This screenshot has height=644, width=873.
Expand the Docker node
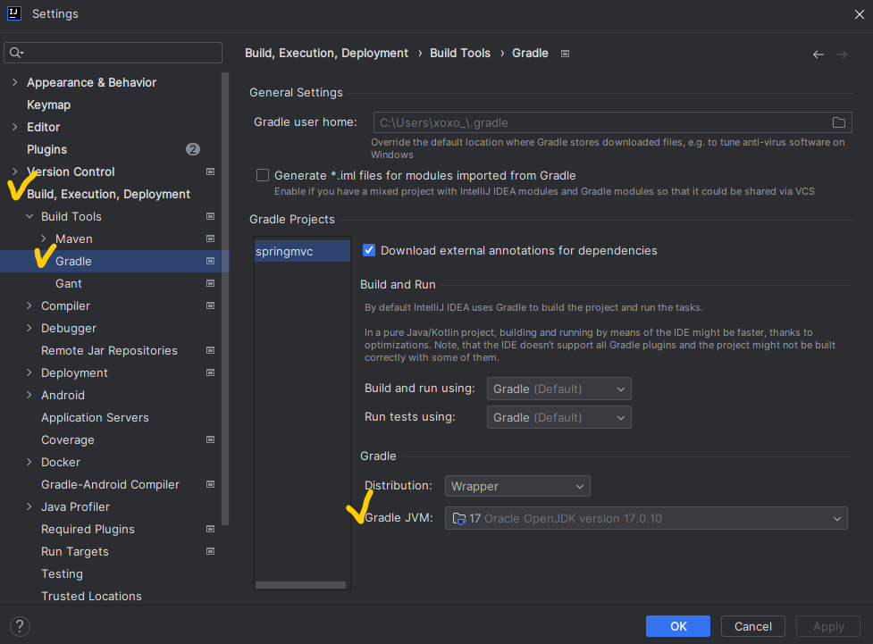click(29, 462)
